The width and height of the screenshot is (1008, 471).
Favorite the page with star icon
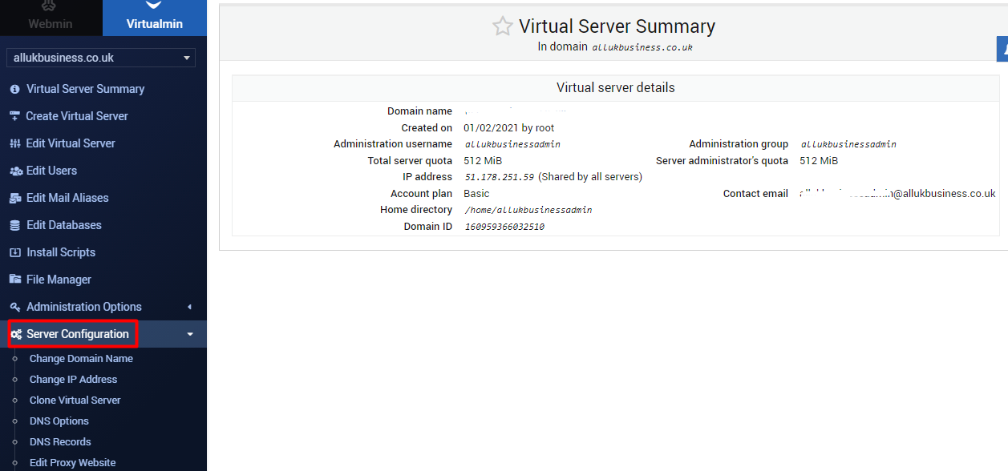pyautogui.click(x=502, y=26)
